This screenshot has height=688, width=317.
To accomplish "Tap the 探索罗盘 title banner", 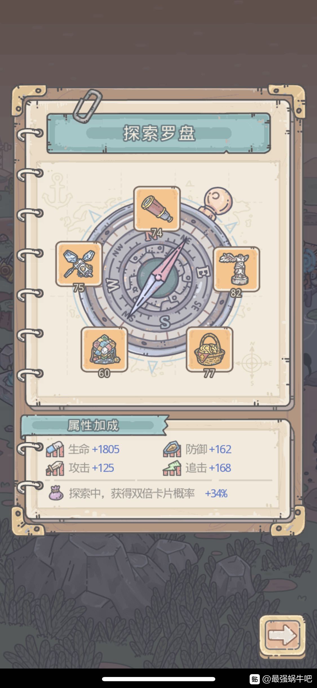I will click(x=159, y=133).
